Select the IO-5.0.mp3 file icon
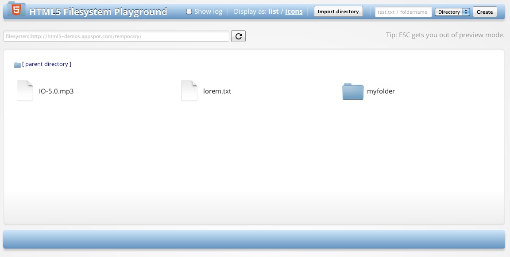Screen dimensions: 510x257 tap(25, 91)
